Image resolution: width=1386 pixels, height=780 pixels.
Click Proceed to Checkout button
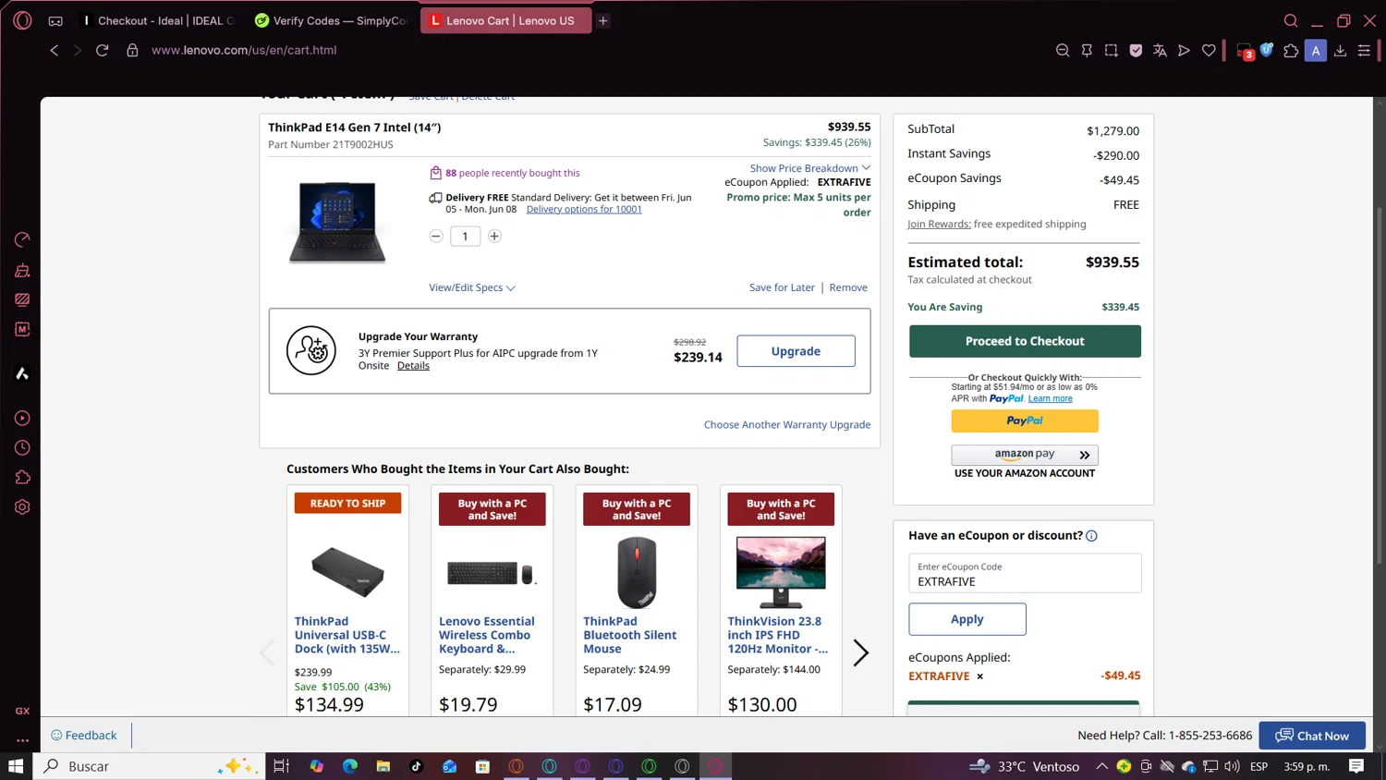[x=1025, y=341]
